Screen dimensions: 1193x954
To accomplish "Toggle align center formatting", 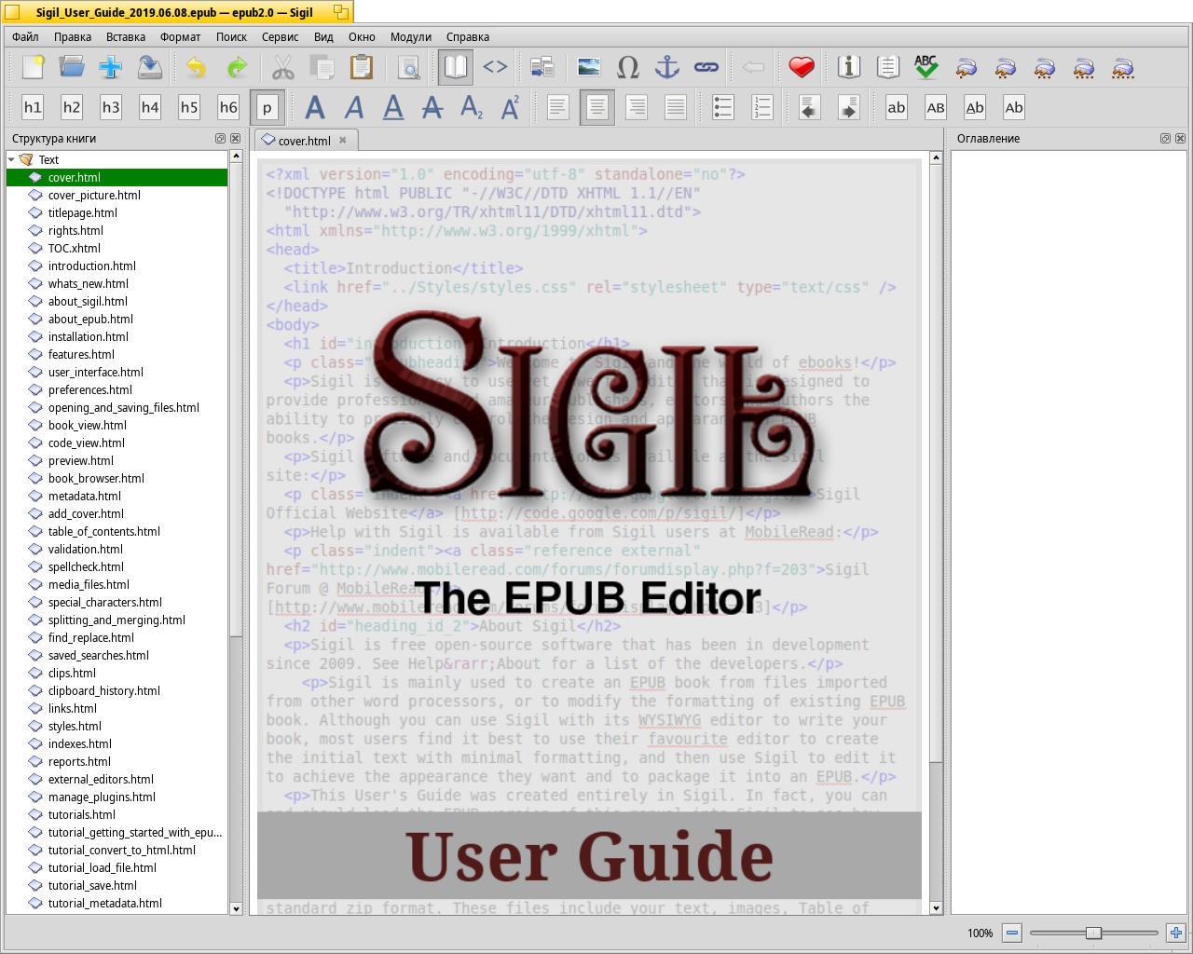I will pyautogui.click(x=597, y=107).
